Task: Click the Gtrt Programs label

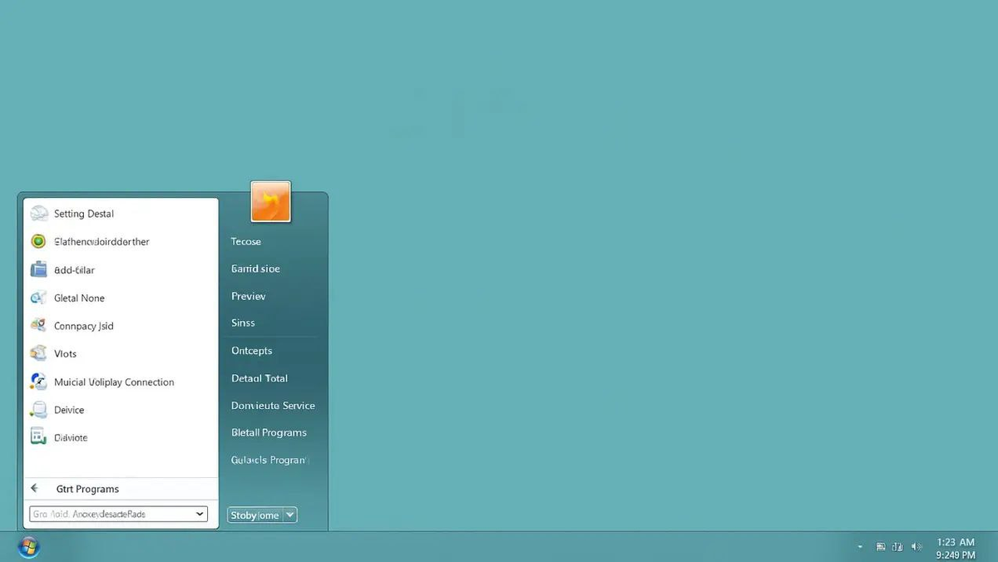Action: point(87,489)
